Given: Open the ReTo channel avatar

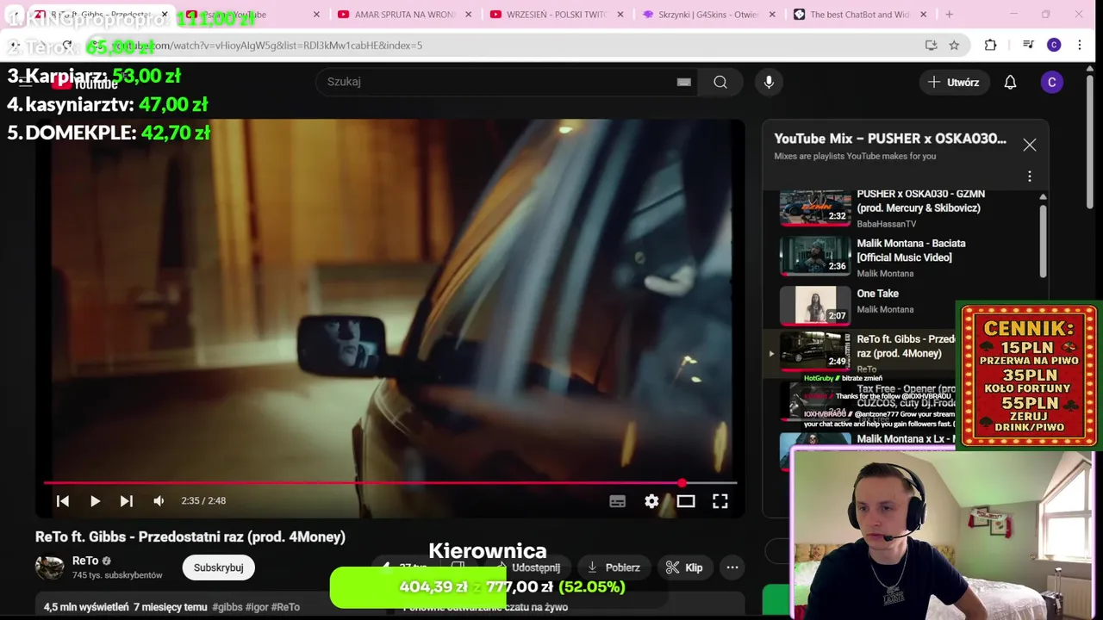Looking at the screenshot, I should click(49, 567).
